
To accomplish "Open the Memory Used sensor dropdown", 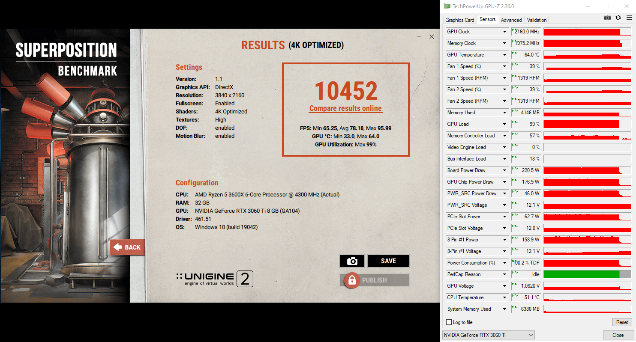I will [x=504, y=113].
